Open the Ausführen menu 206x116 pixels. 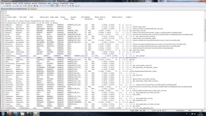point(56,4)
